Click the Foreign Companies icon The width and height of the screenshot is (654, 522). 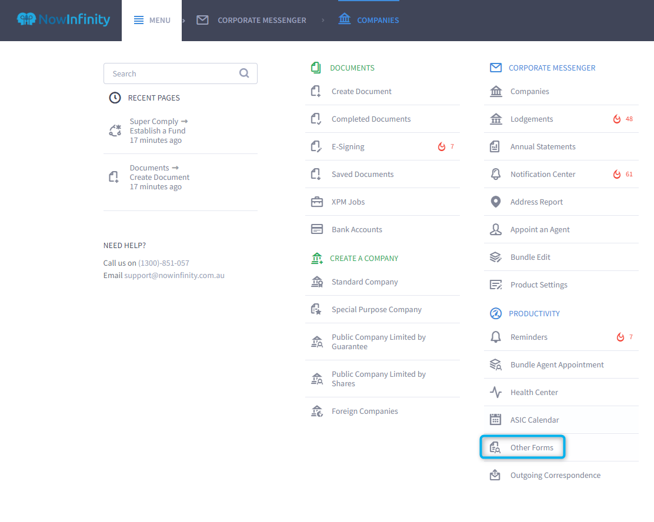click(x=317, y=411)
